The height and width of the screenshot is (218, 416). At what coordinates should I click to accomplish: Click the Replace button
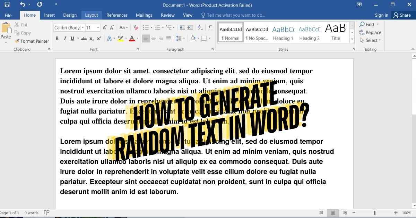[x=370, y=32]
